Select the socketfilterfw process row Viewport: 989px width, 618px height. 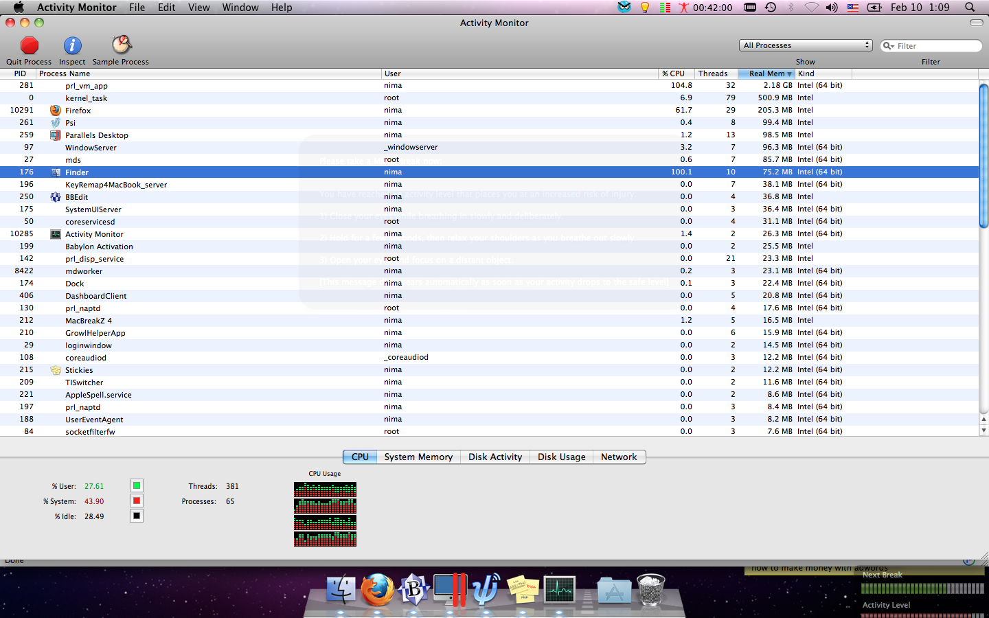[489, 431]
